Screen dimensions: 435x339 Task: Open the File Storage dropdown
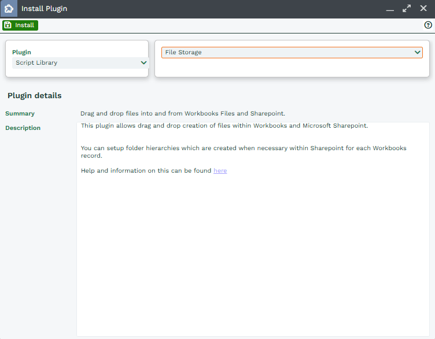286,53
